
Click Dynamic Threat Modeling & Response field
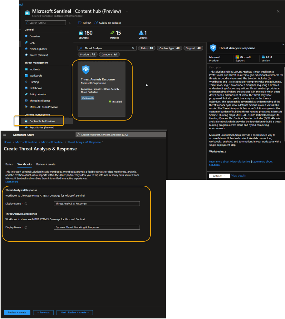pyautogui.click(x=97, y=227)
